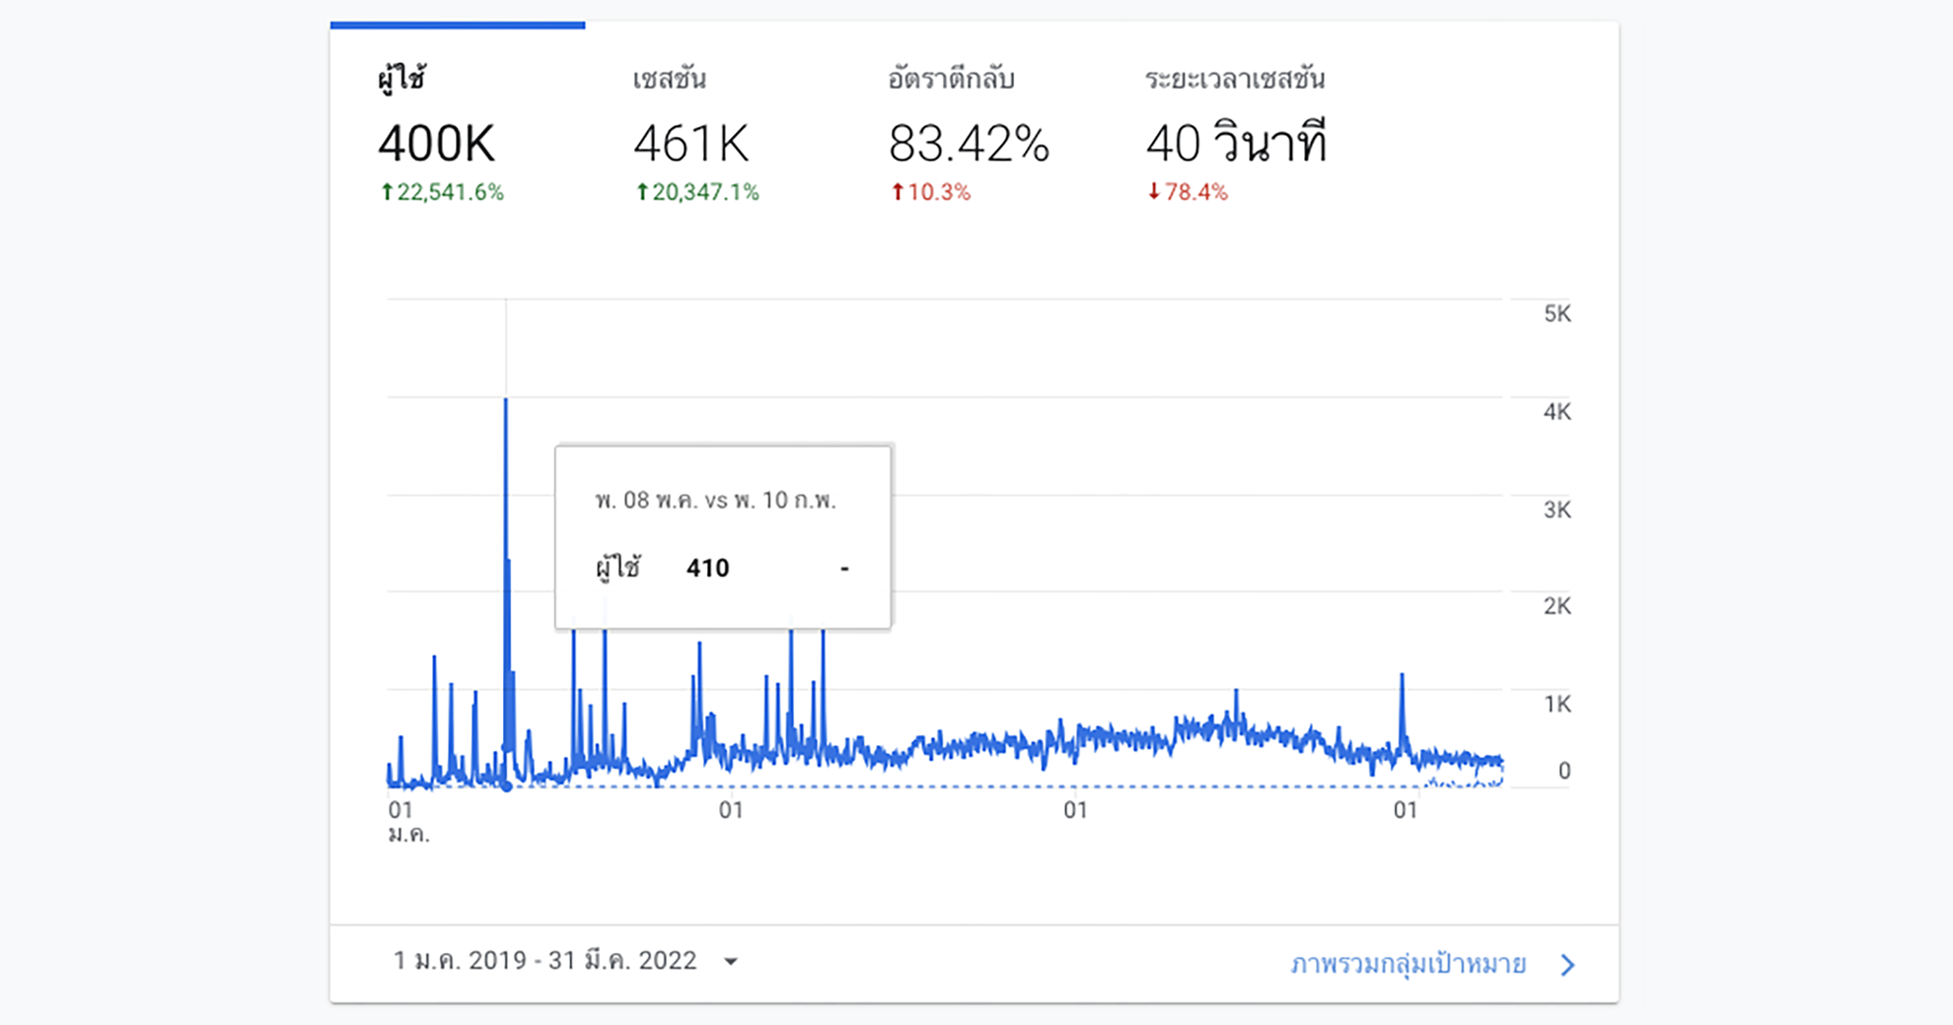Switch to the เซสชัน metric tab
This screenshot has height=1025, width=1953.
pos(669,79)
